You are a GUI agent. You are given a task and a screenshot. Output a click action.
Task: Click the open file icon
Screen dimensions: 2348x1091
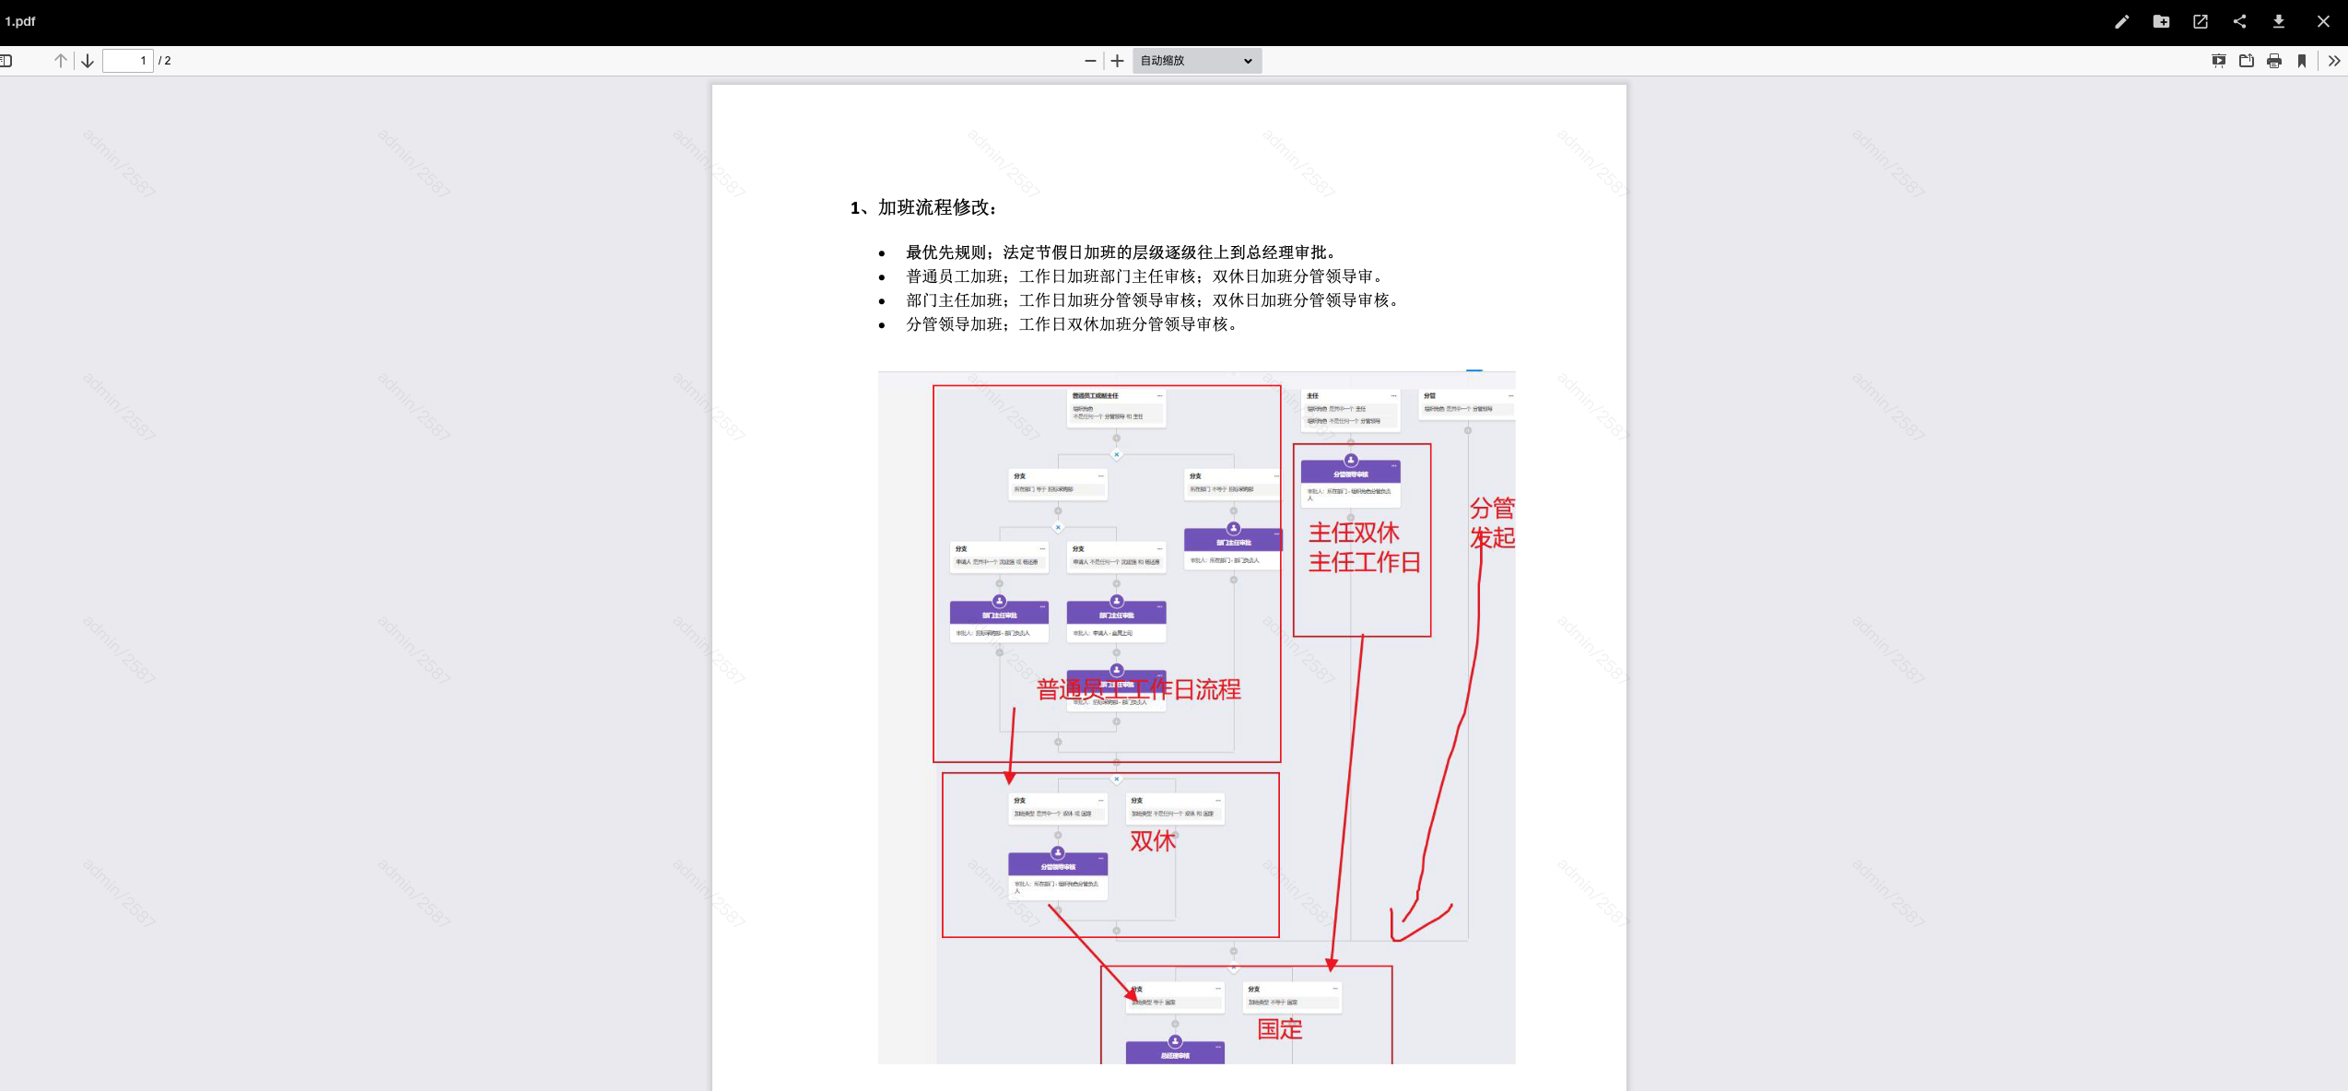[x=2247, y=61]
